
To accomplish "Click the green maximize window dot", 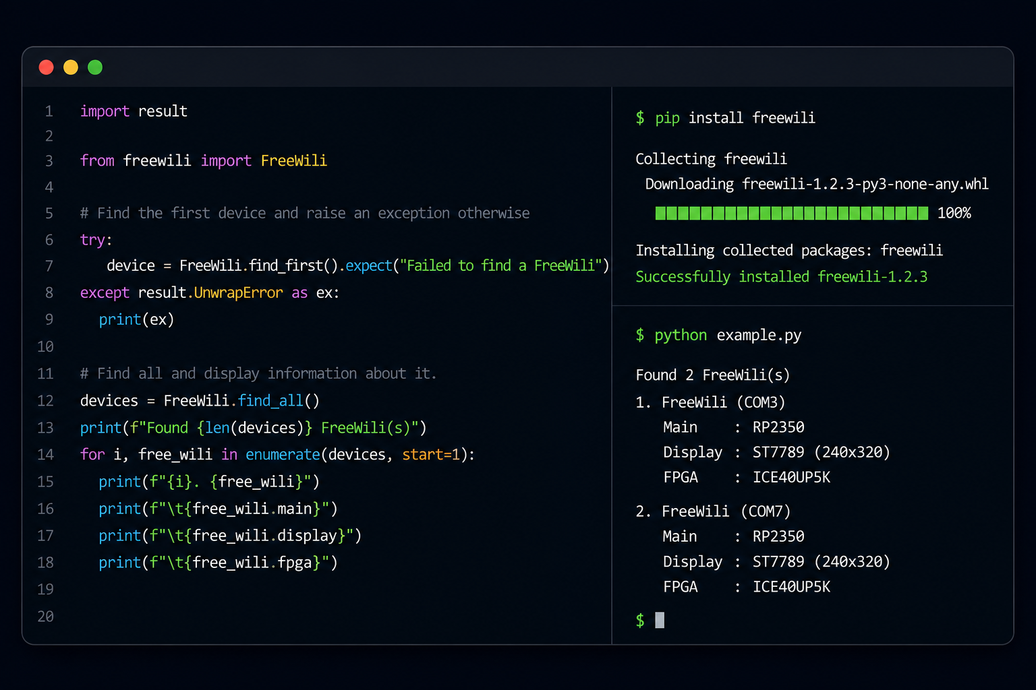I will coord(95,67).
